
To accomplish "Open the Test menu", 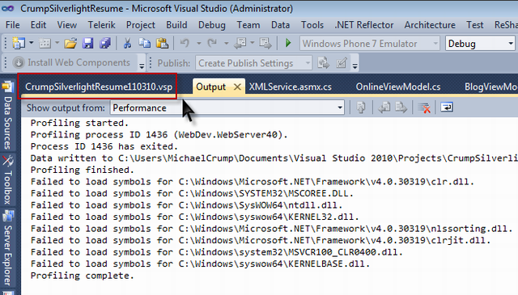I will 475,25.
